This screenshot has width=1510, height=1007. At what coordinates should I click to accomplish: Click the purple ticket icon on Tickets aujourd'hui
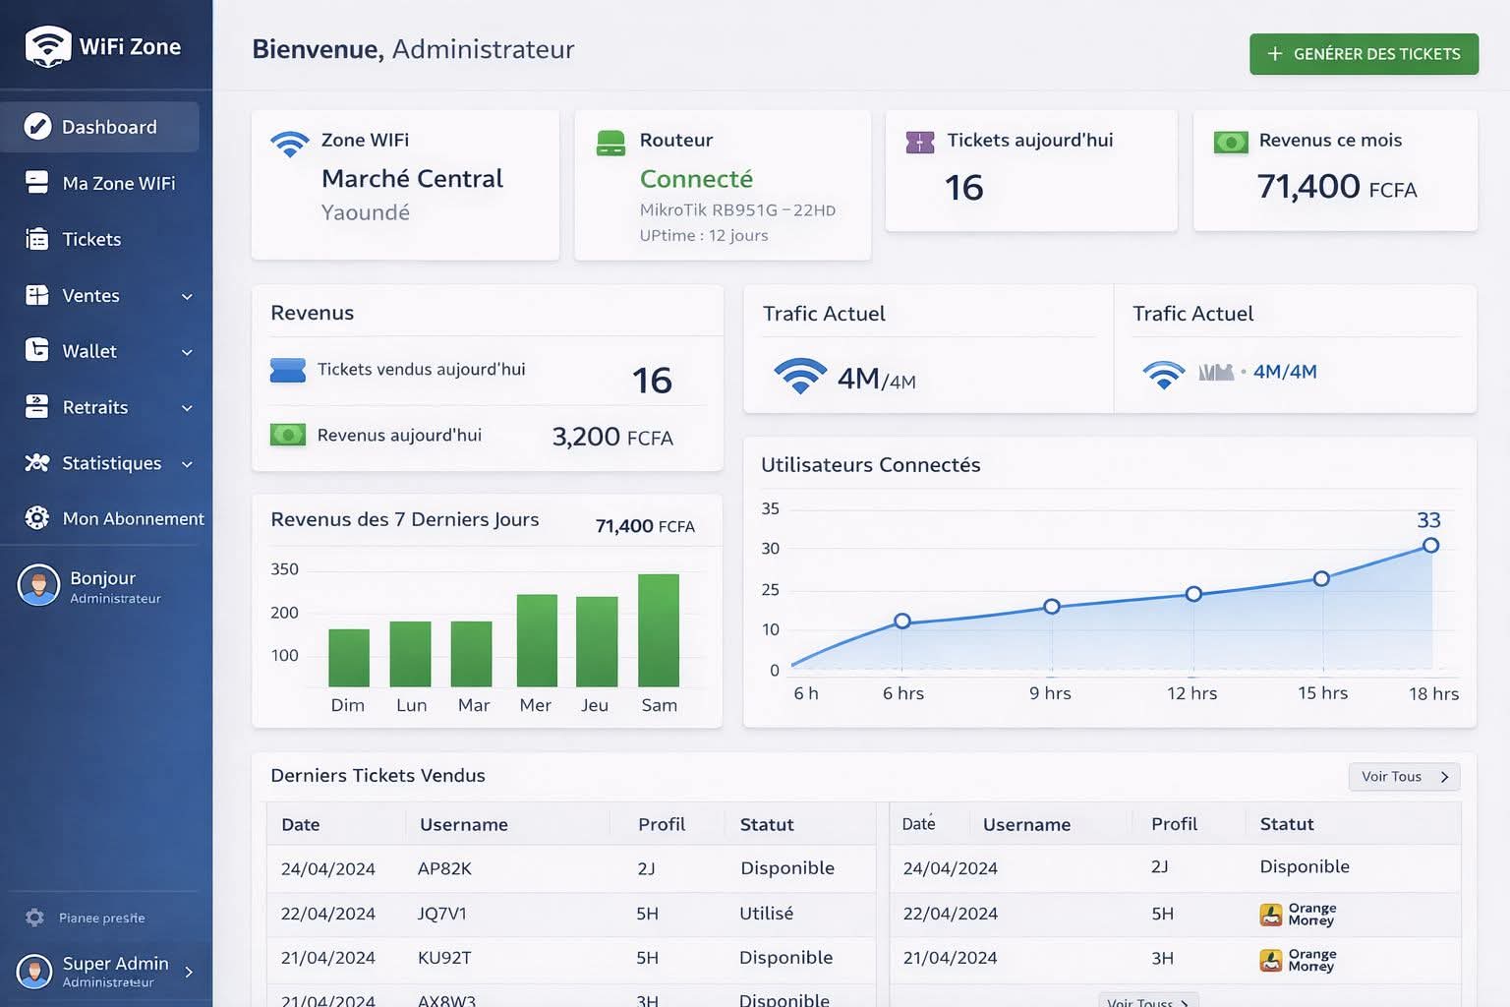pos(919,142)
